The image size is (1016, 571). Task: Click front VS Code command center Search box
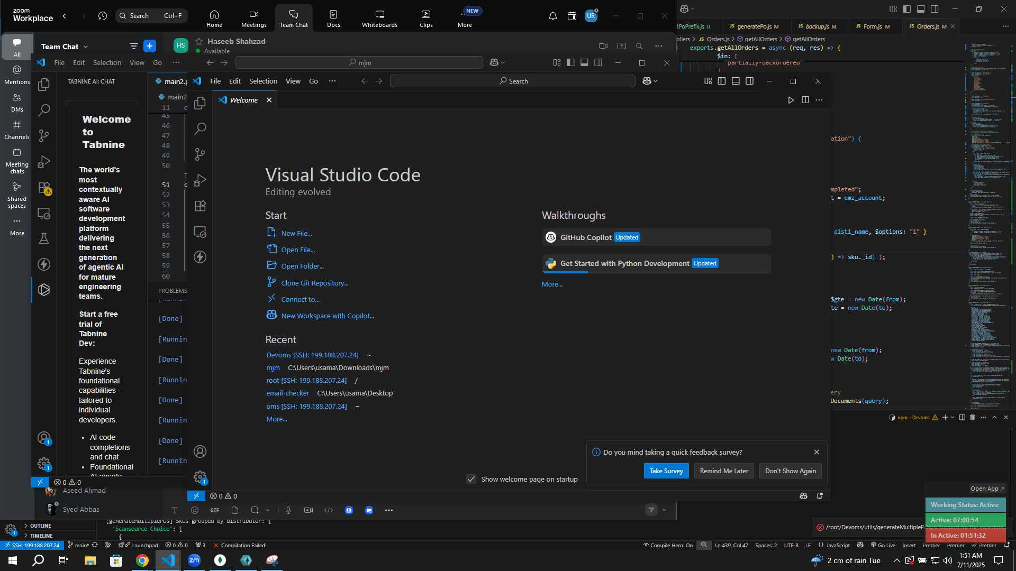pyautogui.click(x=512, y=81)
